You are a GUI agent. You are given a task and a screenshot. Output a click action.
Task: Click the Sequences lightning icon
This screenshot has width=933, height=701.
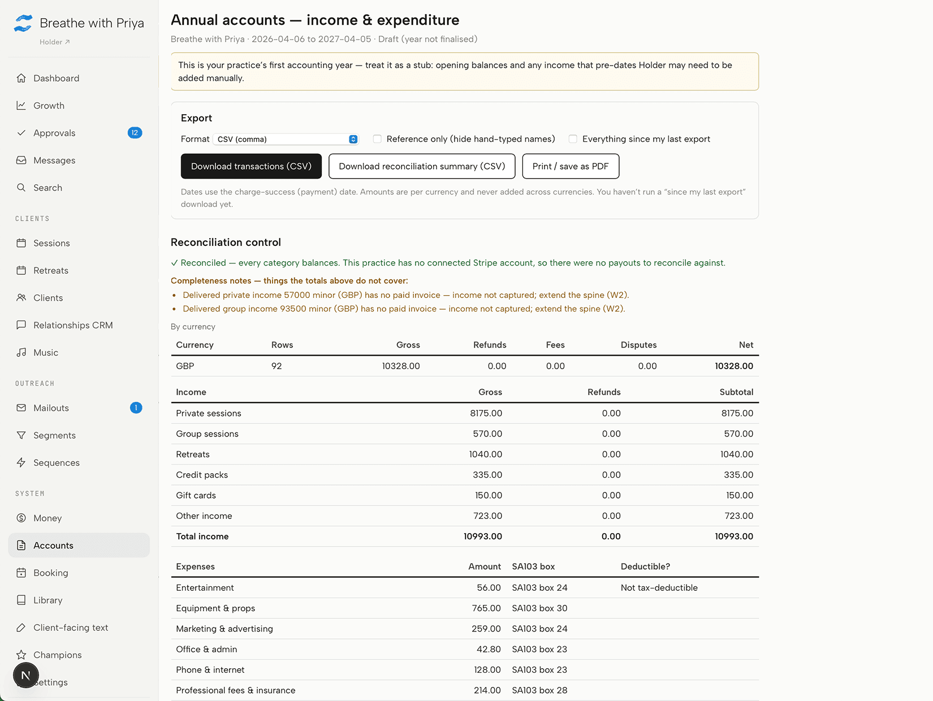tap(21, 462)
